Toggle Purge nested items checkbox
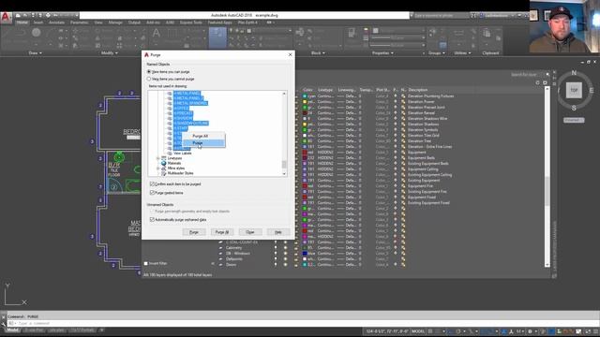The width and height of the screenshot is (600, 337). [x=152, y=193]
